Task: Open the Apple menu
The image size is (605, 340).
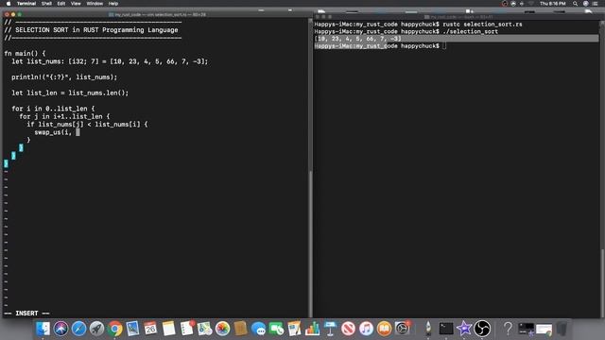Action: 9,4
